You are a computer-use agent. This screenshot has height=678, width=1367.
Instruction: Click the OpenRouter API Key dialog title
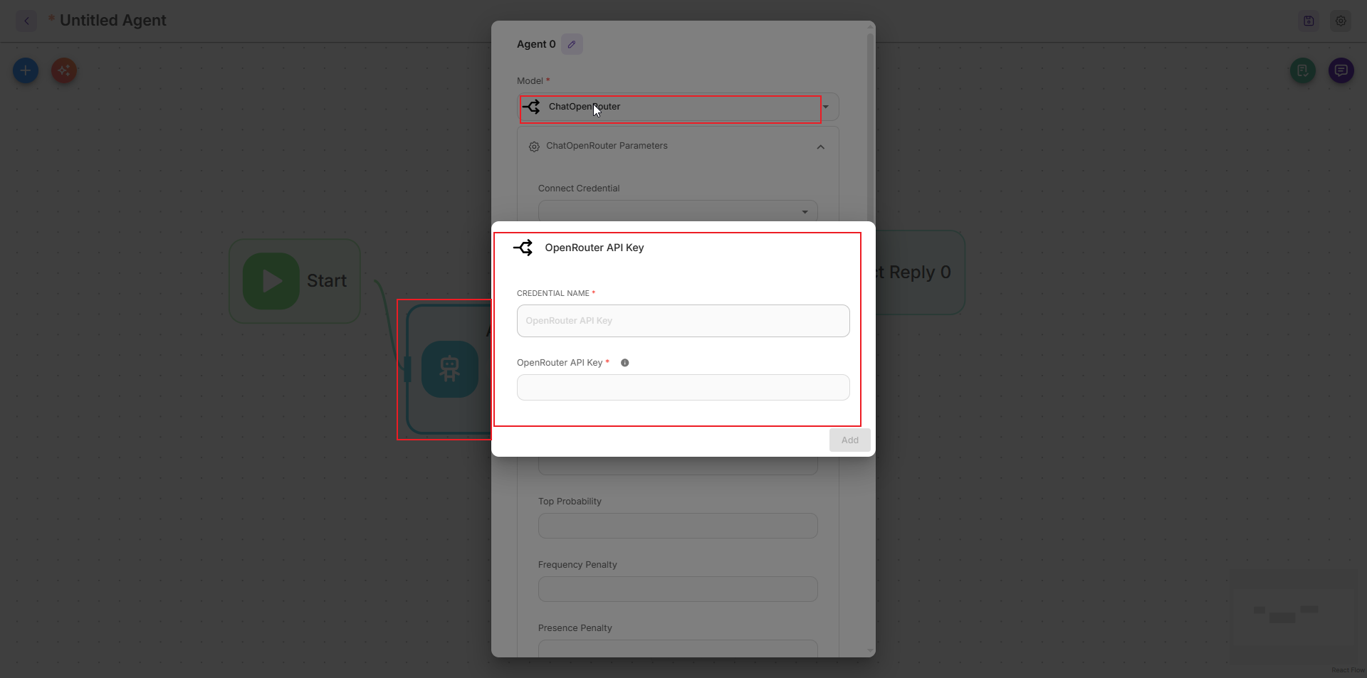[x=595, y=248]
